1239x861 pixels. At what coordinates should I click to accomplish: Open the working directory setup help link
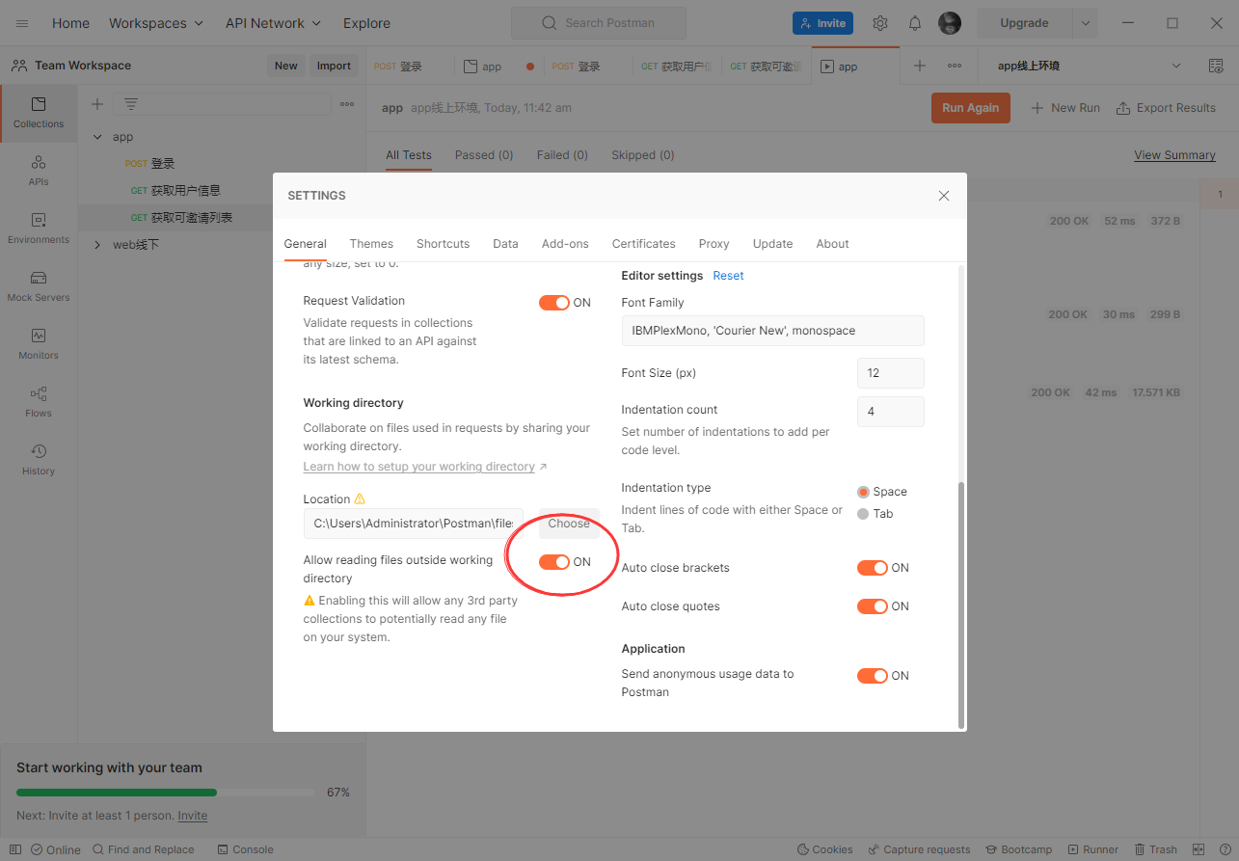pos(419,467)
